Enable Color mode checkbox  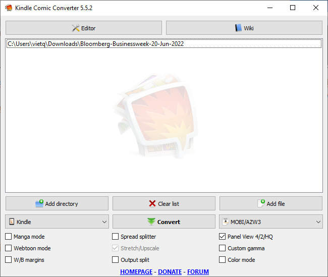click(222, 260)
